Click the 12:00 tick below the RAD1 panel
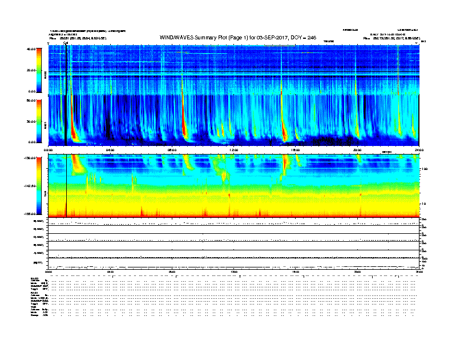Image resolution: width=452 pixels, height=349 pixels. (x=234, y=150)
